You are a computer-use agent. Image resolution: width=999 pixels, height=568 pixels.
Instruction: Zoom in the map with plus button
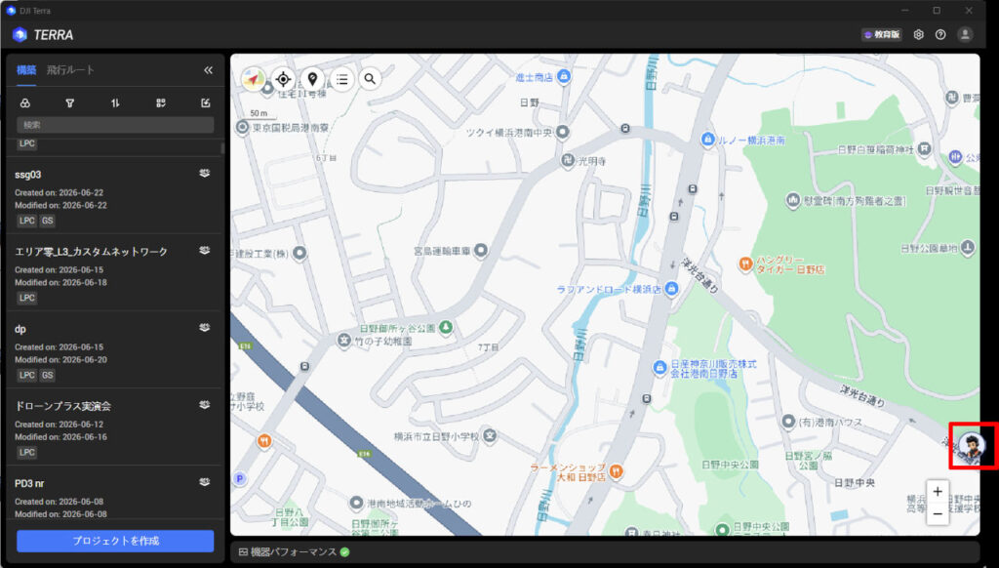[938, 492]
